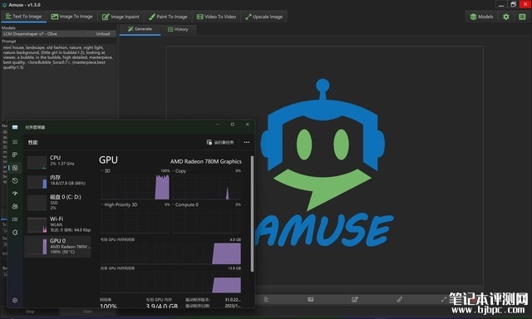Open the Services icon in Task Manager sidebar
The height and width of the screenshot is (319, 532).
point(15,233)
